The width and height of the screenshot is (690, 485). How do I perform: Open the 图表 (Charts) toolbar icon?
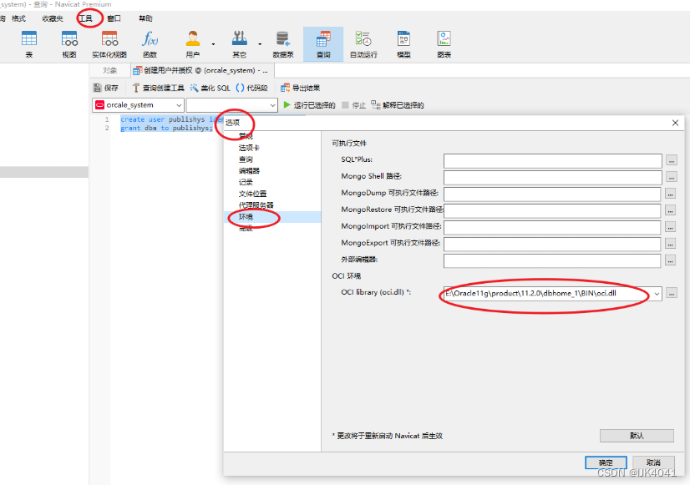click(444, 44)
